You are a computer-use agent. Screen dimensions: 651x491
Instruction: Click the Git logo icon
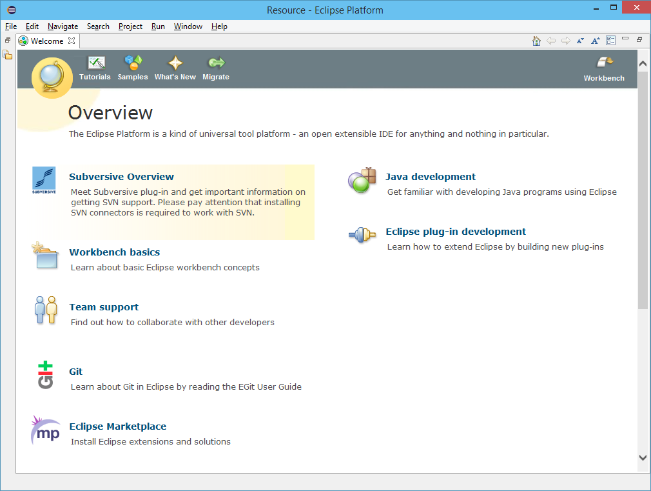coord(45,375)
